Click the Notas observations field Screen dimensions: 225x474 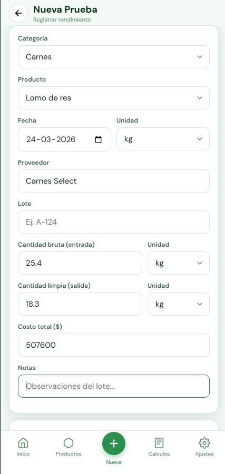[x=114, y=386]
